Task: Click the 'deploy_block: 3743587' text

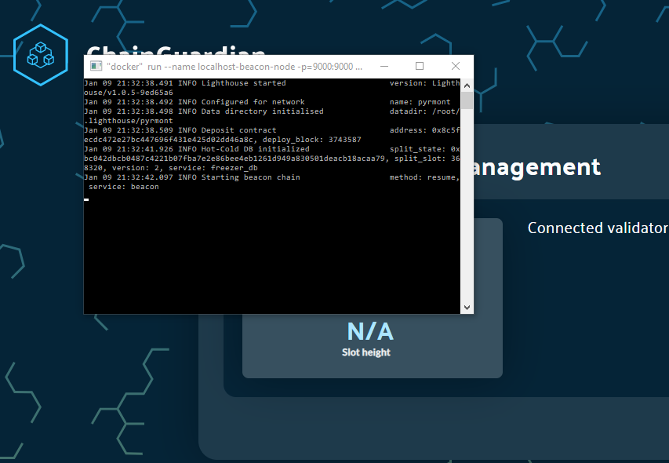Action: (312, 140)
